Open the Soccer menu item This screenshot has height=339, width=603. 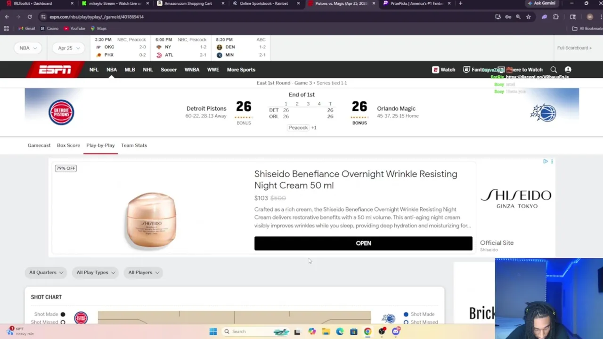tap(169, 70)
